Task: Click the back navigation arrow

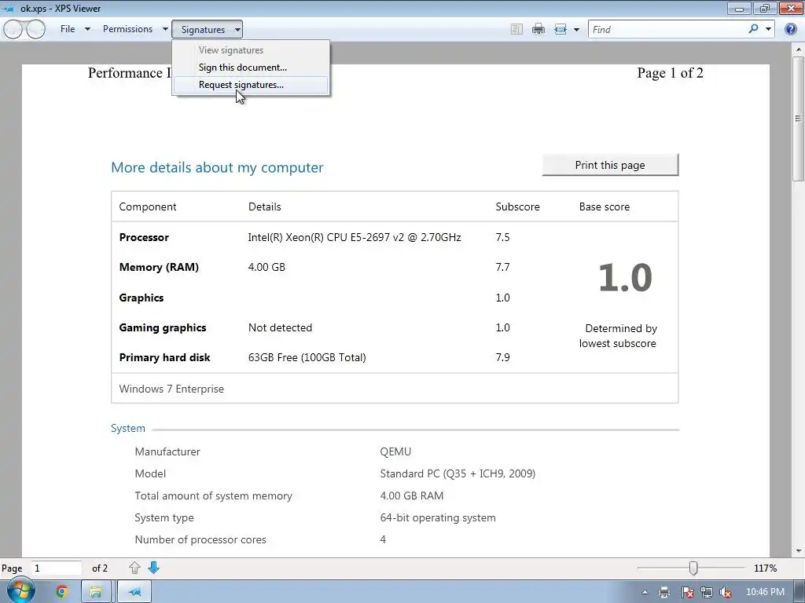Action: click(x=13, y=29)
